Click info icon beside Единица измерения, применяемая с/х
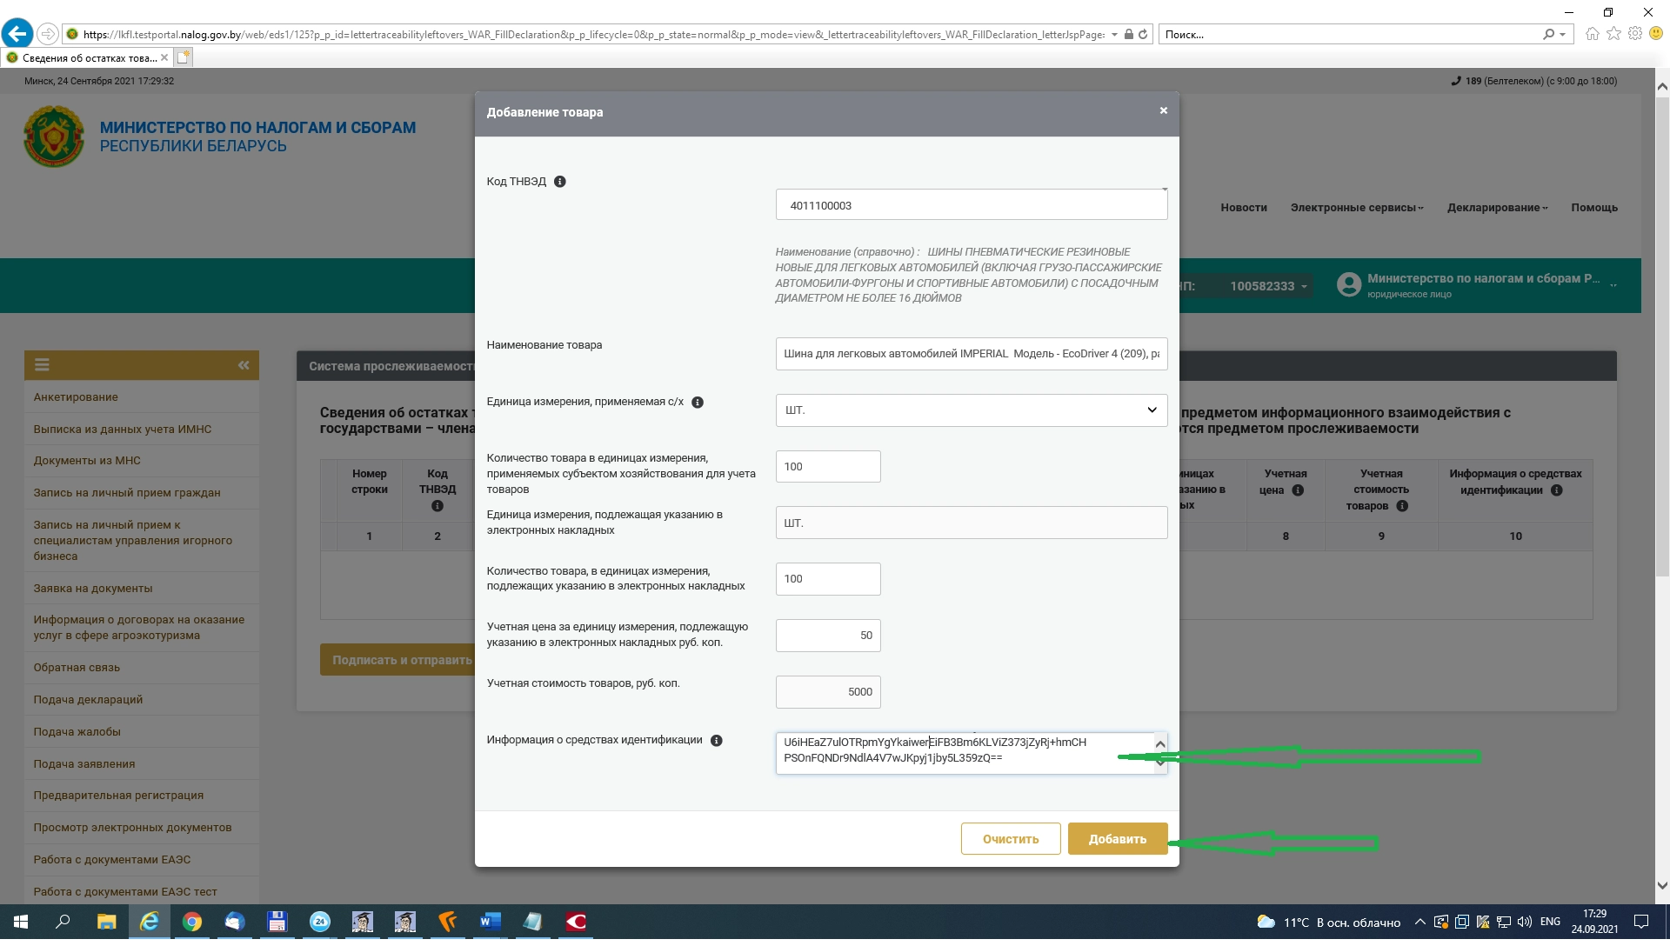This screenshot has height=946, width=1670. pos(698,403)
